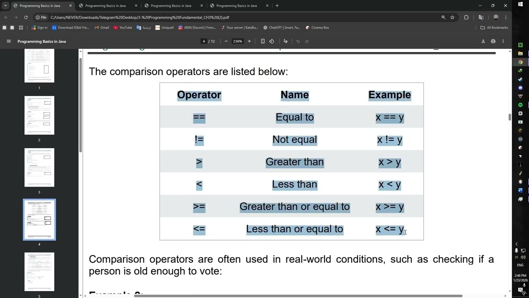Image resolution: width=529 pixels, height=298 pixels.
Task: Select page 3 thumbnail
Action: coord(39,168)
